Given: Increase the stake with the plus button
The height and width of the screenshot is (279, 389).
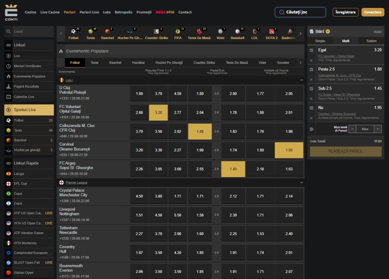Looking at the screenshot, I should (378, 129).
